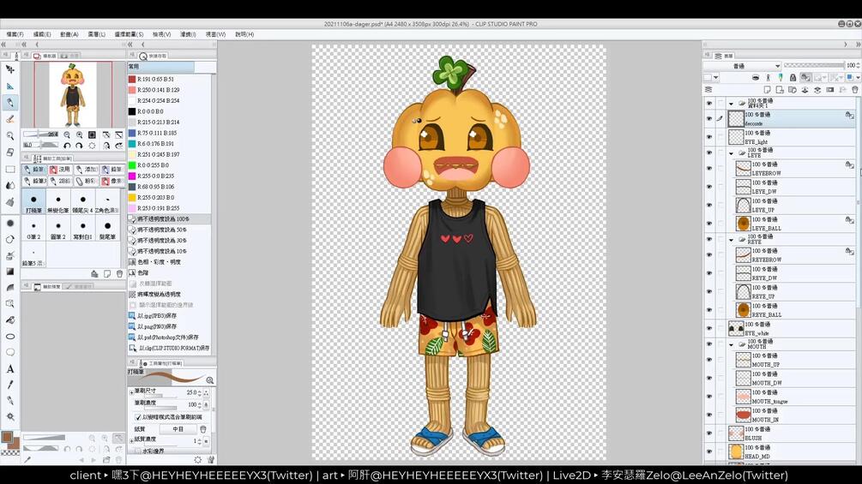The width and height of the screenshot is (862, 484).
Task: Click the Navigator zoom-in magnifier icon
Action: (79, 134)
